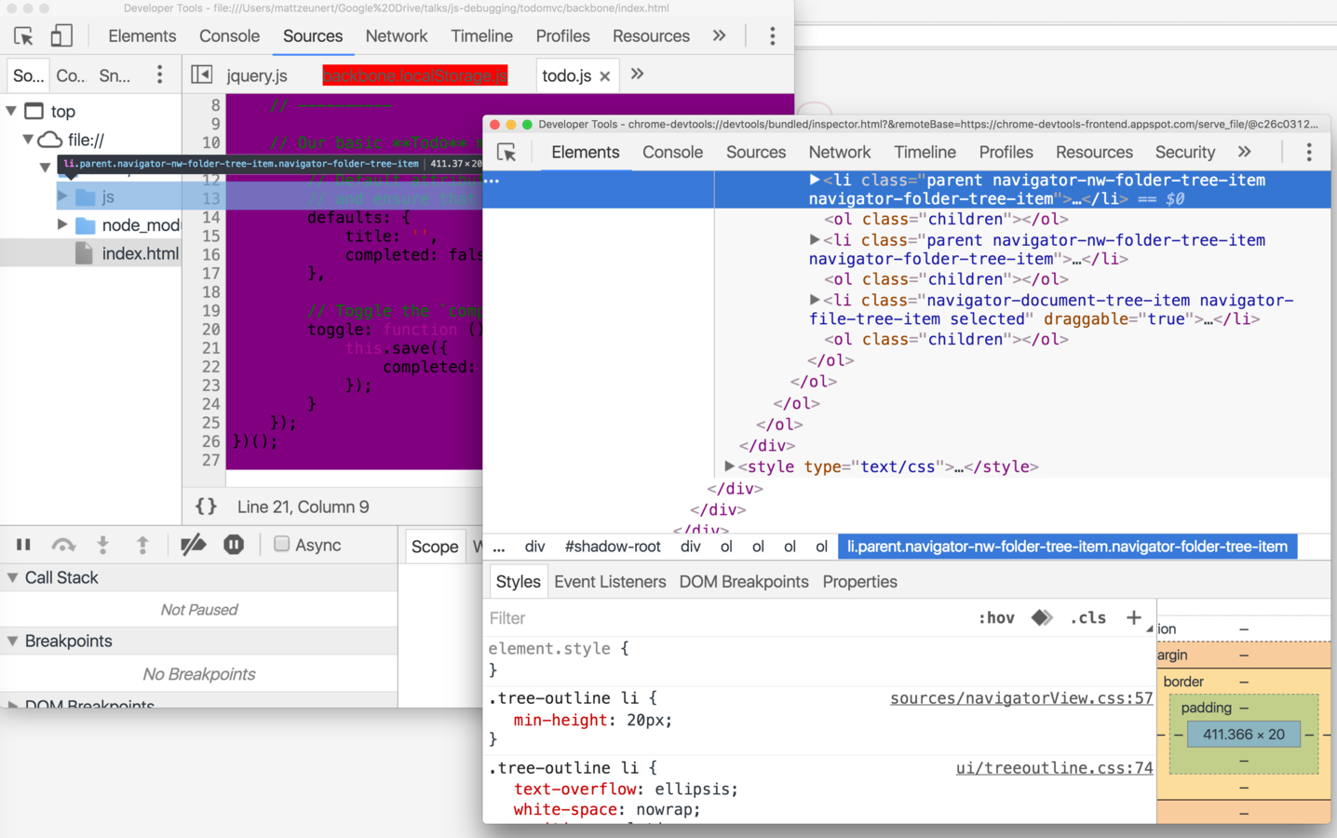Viewport: 1337px width, 838px height.
Task: Switch to Sources tab in front window
Action: click(756, 152)
